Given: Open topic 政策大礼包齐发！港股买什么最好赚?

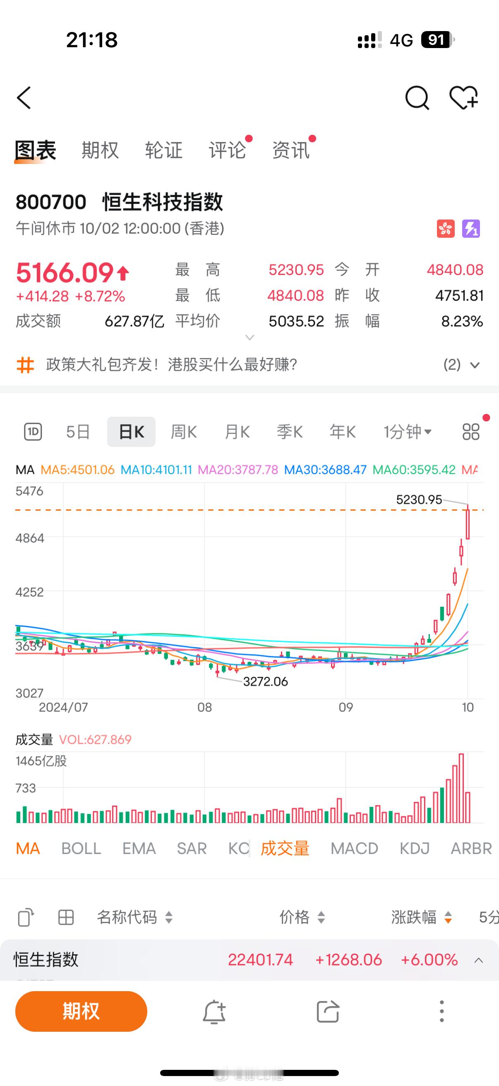Looking at the screenshot, I should point(172,364).
